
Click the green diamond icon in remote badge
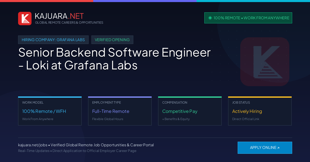click(x=210, y=18)
